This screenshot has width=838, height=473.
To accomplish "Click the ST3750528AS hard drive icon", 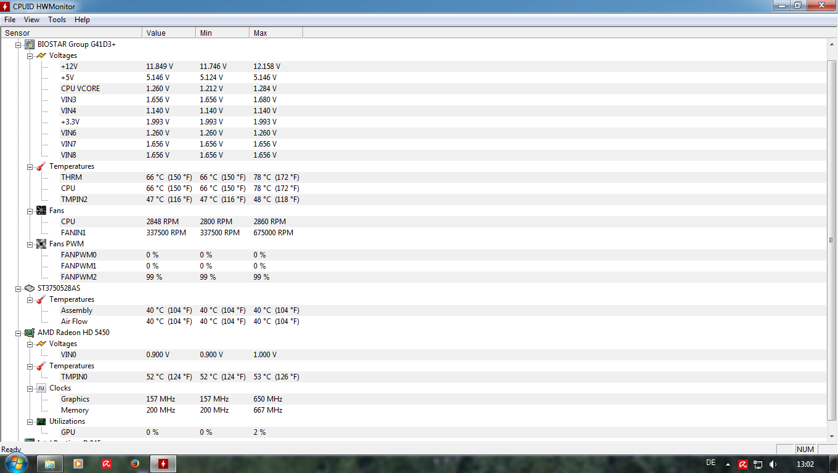I will click(x=30, y=288).
